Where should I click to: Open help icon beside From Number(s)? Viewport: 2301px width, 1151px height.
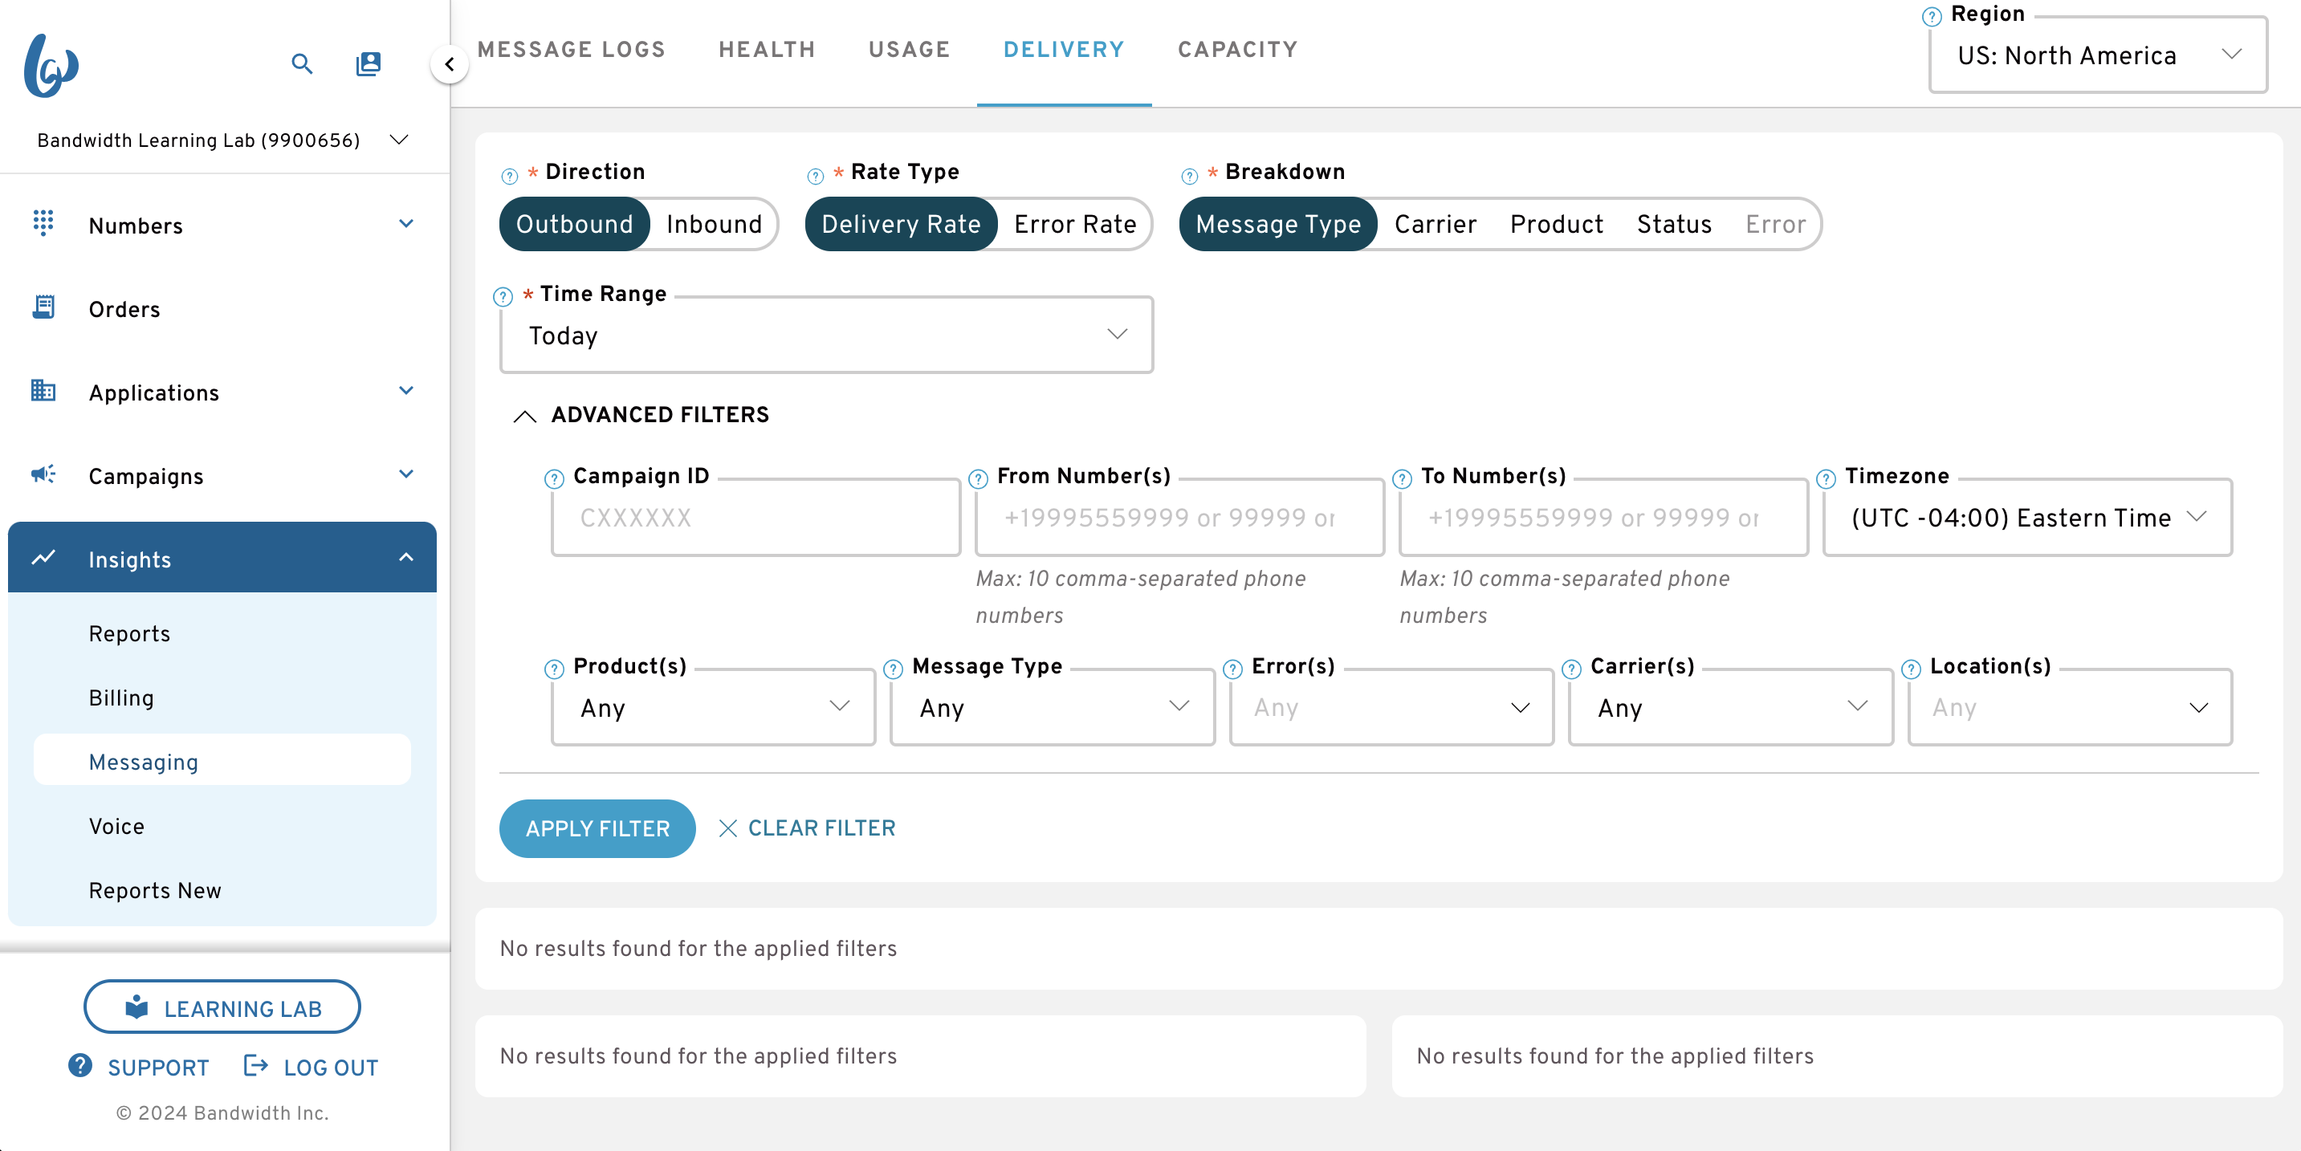pos(978,478)
